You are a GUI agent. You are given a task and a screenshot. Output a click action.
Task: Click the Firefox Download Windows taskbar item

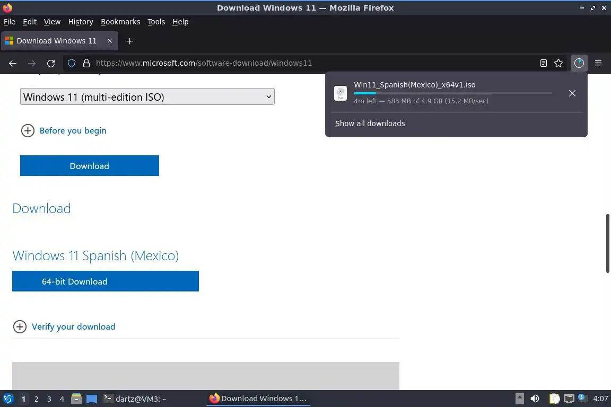pyautogui.click(x=258, y=399)
